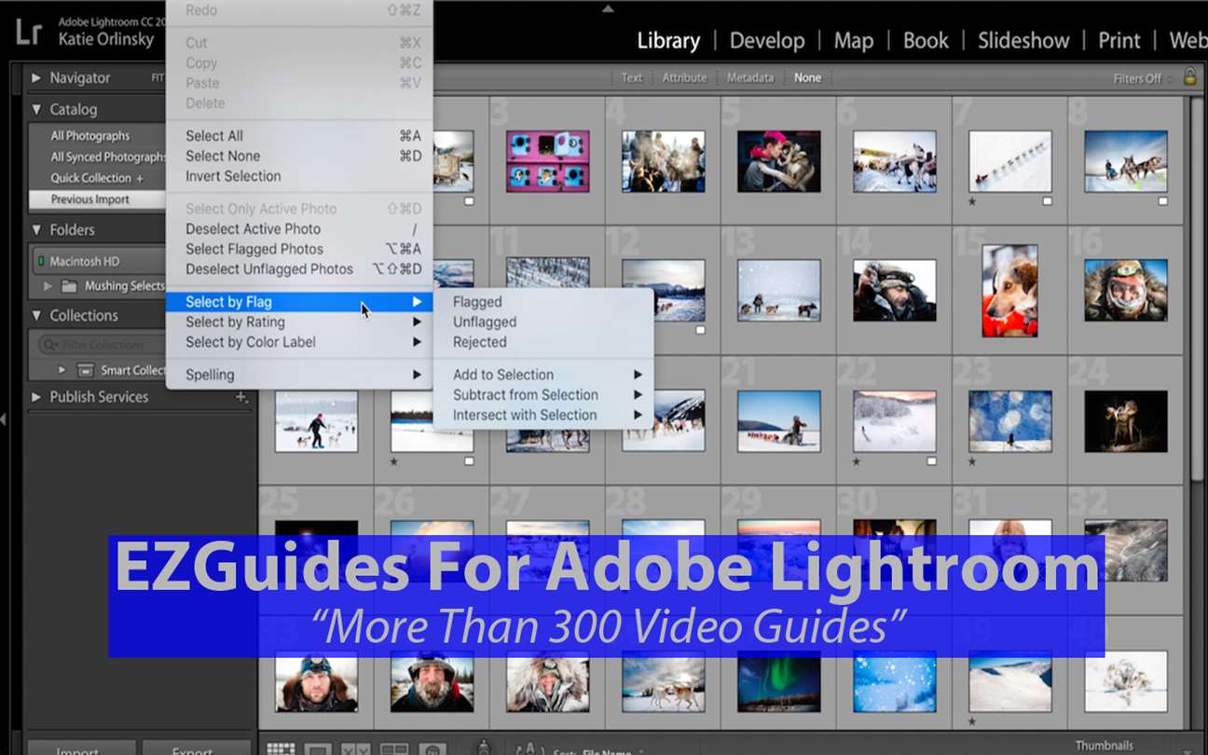Image resolution: width=1208 pixels, height=755 pixels.
Task: Click the Import button
Action: coord(78,748)
